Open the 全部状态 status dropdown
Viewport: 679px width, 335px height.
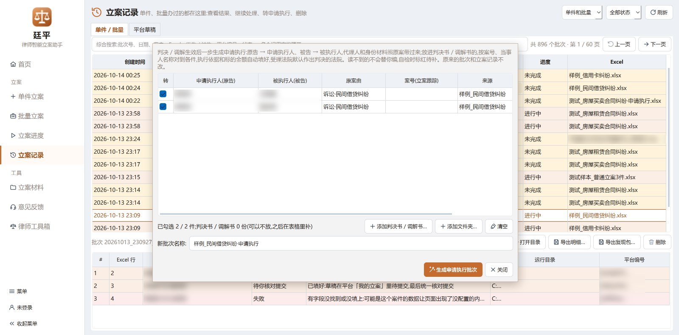tap(623, 12)
